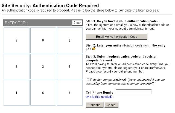This screenshot has width=175, height=113.
Task: Focus the Cell Phone Number field
Action: (134, 92)
